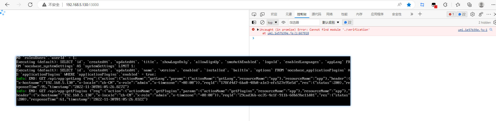The width and height of the screenshot is (496, 121).
Task: Open the extension with red badge 1
Action: [x=434, y=5]
